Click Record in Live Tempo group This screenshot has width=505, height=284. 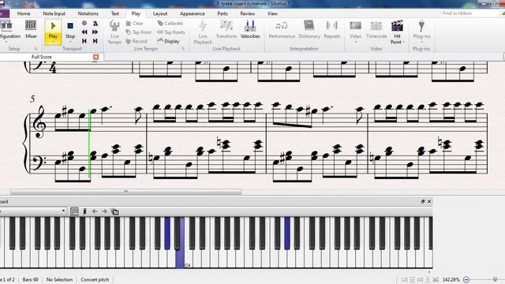tap(137, 41)
